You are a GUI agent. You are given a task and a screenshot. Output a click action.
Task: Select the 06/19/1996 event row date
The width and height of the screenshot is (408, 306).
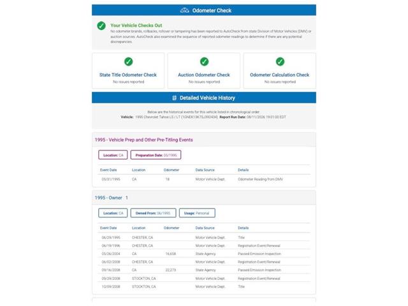point(111,246)
